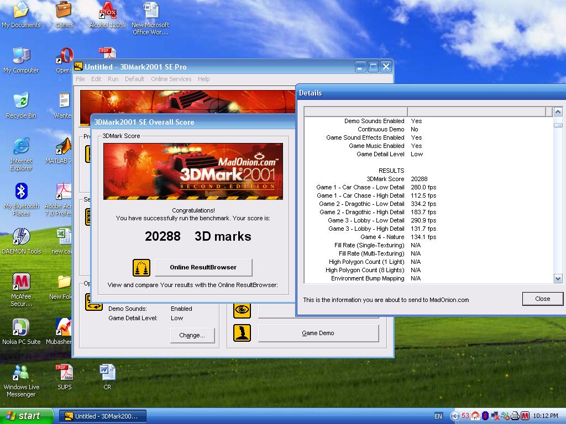Image resolution: width=566 pixels, height=424 pixels.
Task: Close the Details dialog with Close button
Action: point(543,299)
